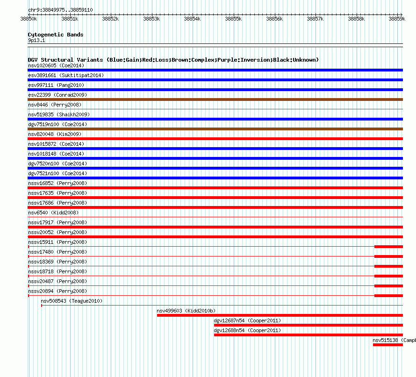Select the nssv18718 (Perry2008) label
The height and width of the screenshot is (377, 416).
(x=57, y=271)
